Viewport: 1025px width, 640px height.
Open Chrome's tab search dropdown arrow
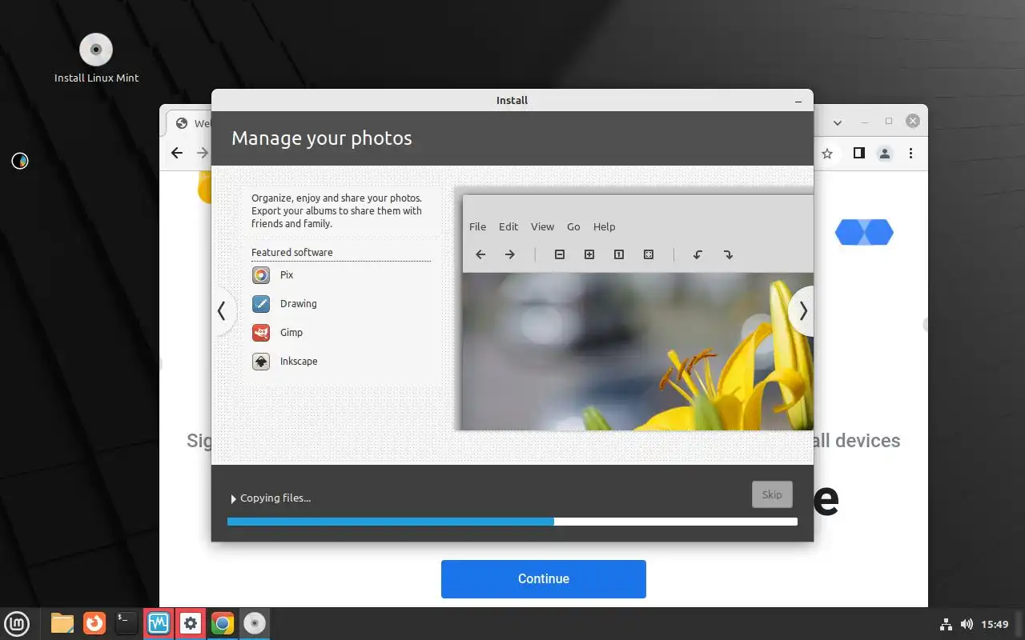coord(838,122)
